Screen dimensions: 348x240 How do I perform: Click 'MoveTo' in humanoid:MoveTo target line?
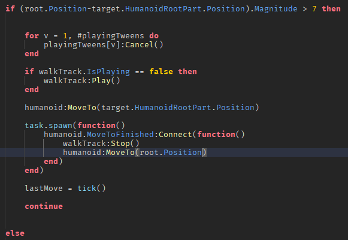click(x=82, y=108)
